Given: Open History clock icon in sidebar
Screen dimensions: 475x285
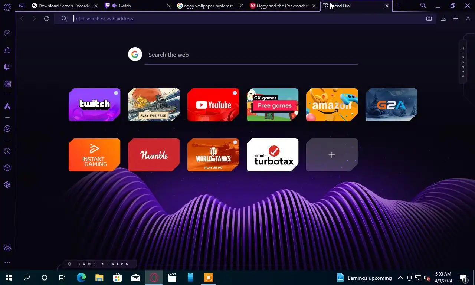Looking at the screenshot, I should (x=7, y=151).
